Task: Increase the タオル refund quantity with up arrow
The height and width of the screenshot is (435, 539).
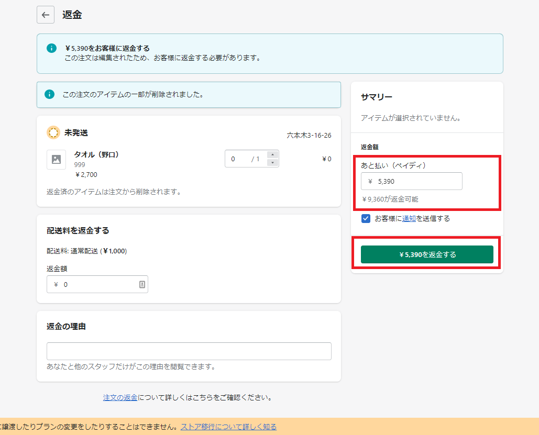Action: pyautogui.click(x=272, y=154)
